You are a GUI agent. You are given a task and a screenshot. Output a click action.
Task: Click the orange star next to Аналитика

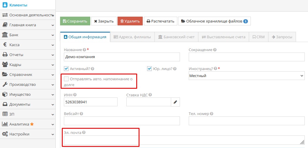32,124
